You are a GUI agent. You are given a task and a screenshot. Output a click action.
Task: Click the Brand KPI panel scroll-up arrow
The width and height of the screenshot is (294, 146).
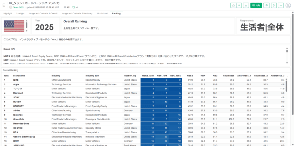click(x=287, y=48)
